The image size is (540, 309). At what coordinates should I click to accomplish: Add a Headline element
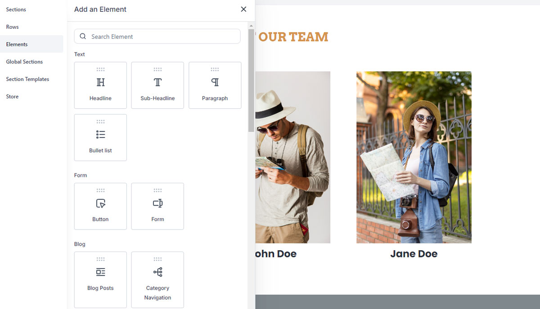click(x=100, y=85)
